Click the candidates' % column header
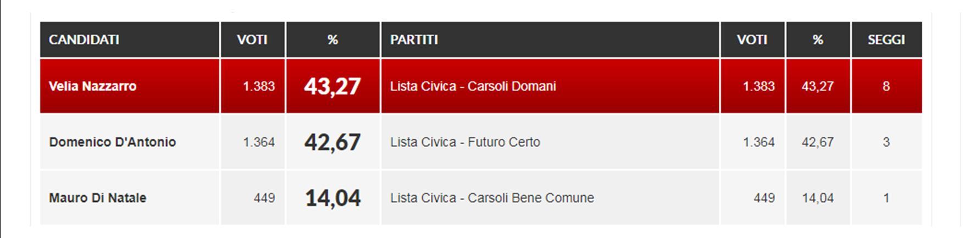Viewport: 964px width, 238px height. point(333,39)
